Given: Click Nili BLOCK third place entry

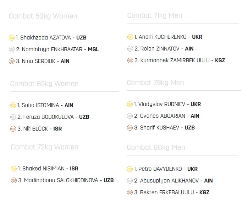Looking at the screenshot, I should click(39, 129).
